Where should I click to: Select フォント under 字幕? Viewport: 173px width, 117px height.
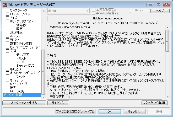[21, 62]
